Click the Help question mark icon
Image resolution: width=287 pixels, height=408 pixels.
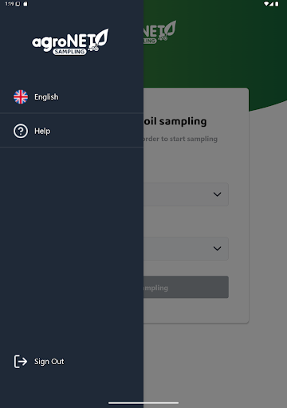coord(21,131)
